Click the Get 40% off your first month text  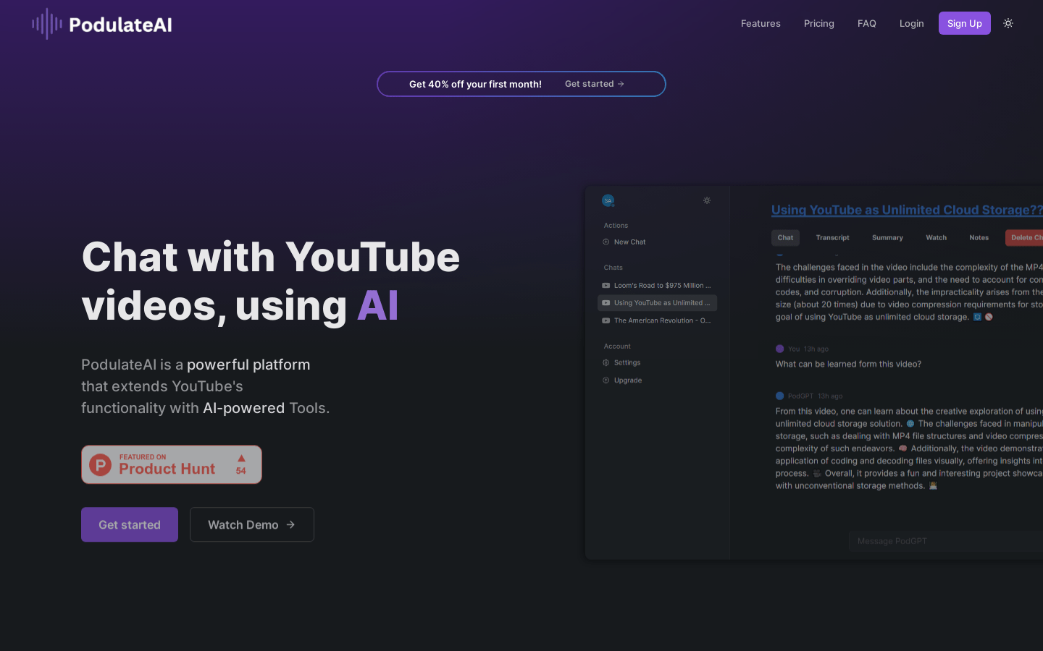(475, 84)
